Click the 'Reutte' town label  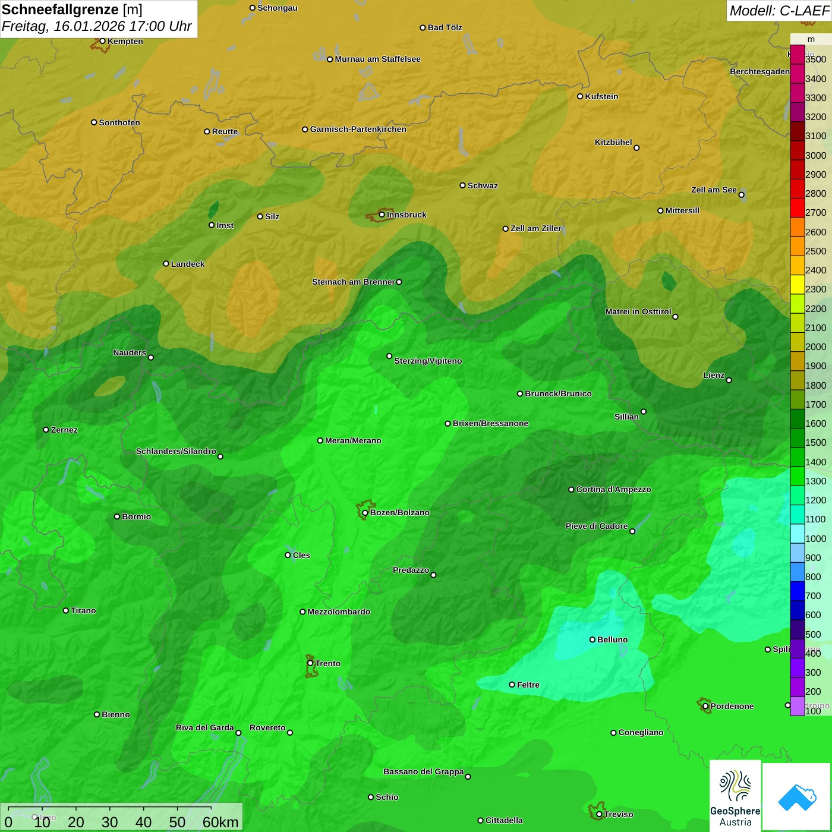(x=225, y=131)
